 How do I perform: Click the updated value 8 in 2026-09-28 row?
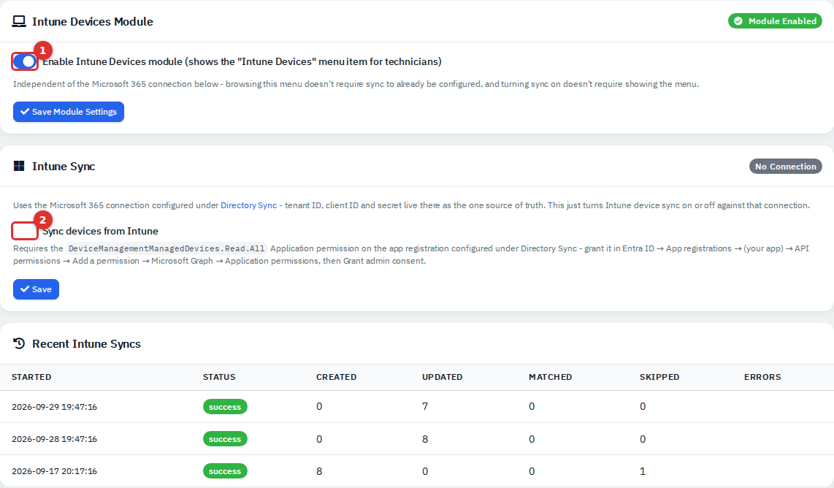(x=425, y=439)
